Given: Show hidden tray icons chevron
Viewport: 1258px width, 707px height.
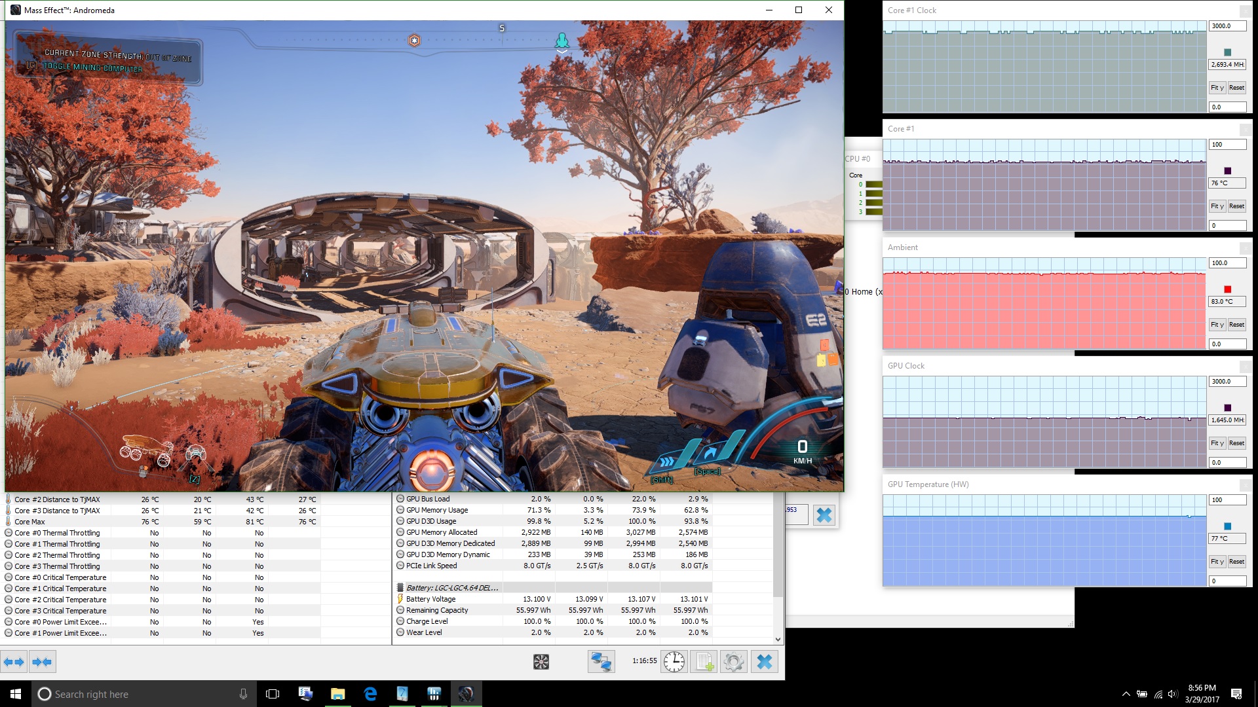Looking at the screenshot, I should pos(1126,694).
